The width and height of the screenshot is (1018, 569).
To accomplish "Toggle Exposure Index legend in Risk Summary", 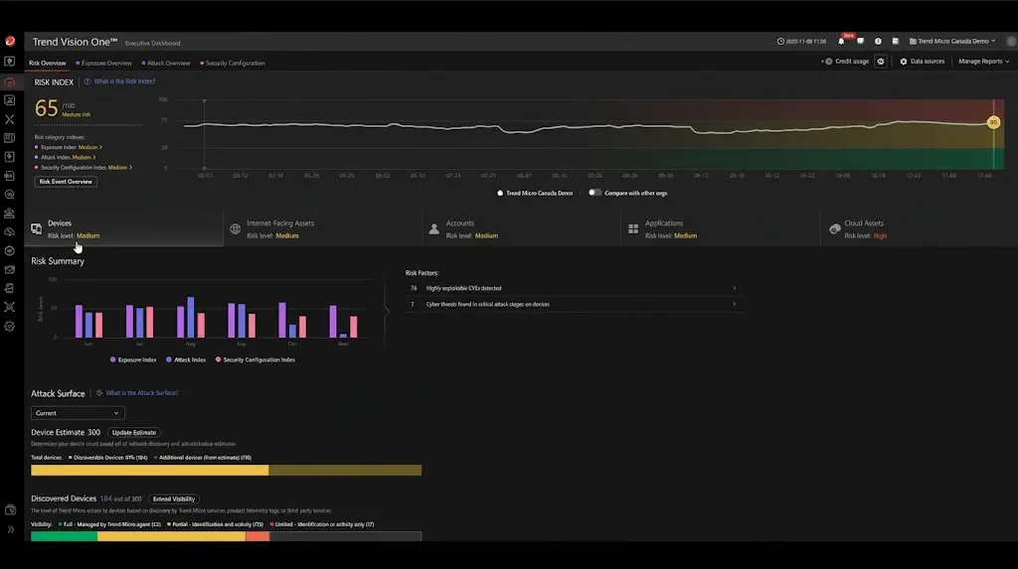I will [x=133, y=359].
